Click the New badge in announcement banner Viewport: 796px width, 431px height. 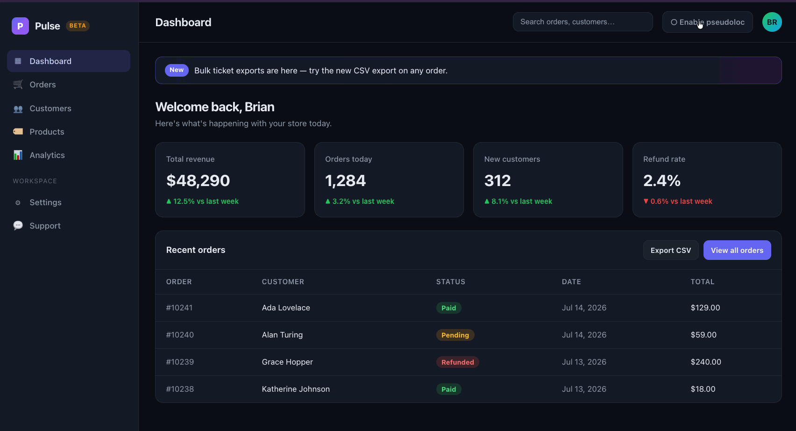pos(177,70)
